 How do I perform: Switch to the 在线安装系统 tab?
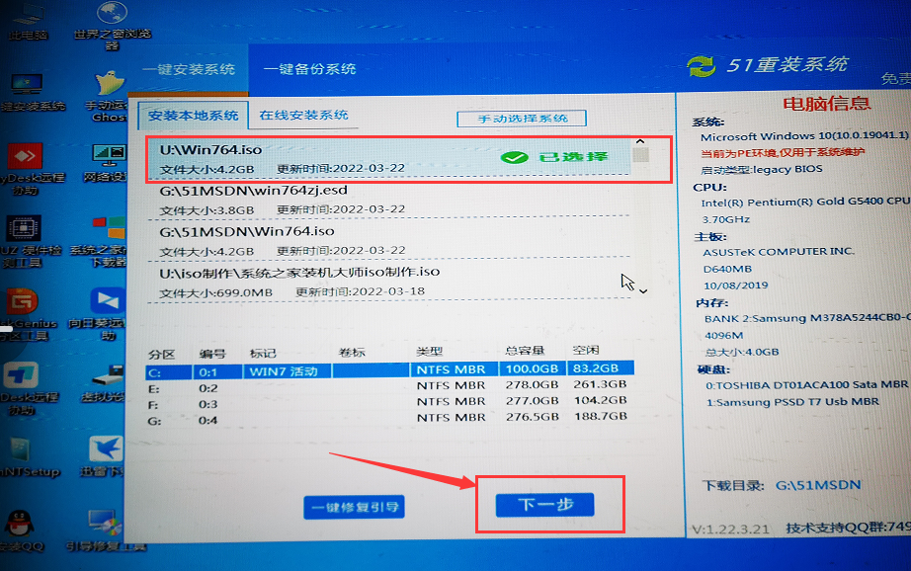pos(303,115)
